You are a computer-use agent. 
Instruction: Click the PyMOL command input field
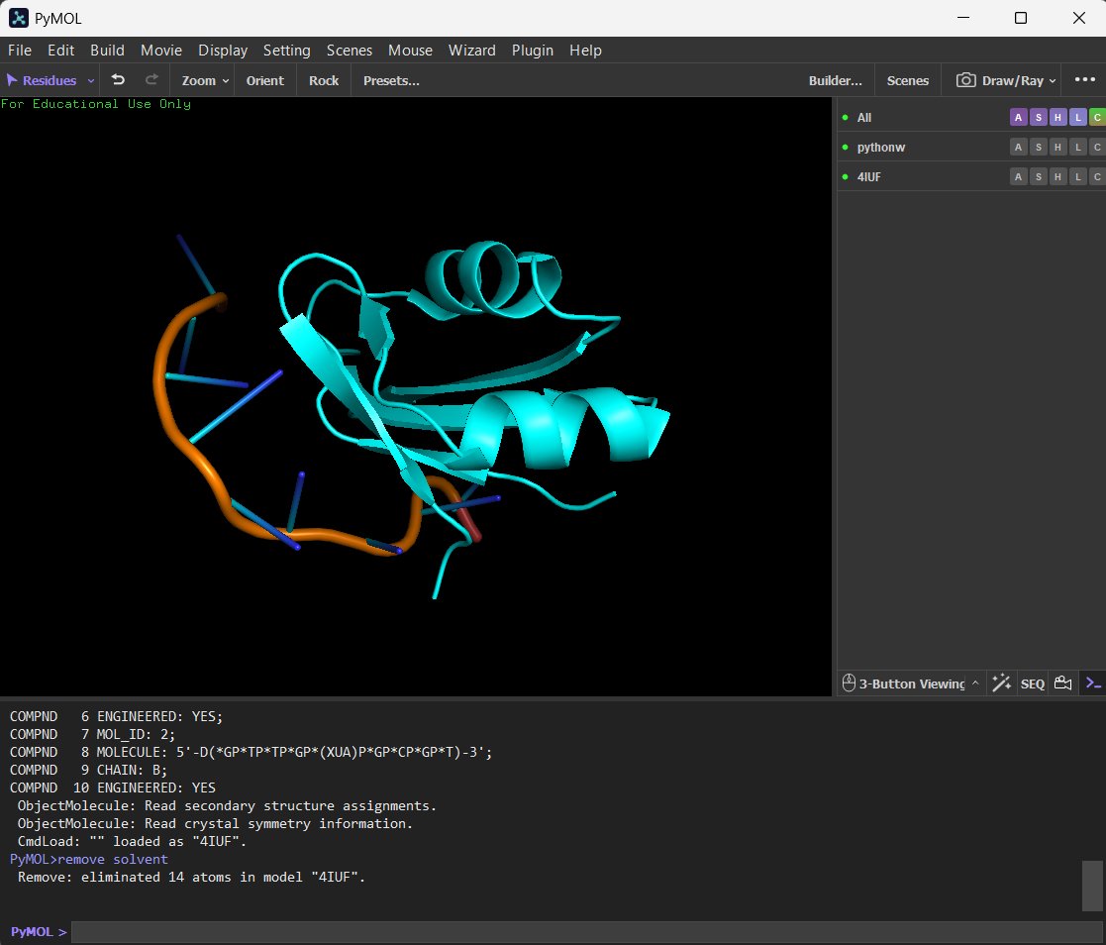coord(586,932)
